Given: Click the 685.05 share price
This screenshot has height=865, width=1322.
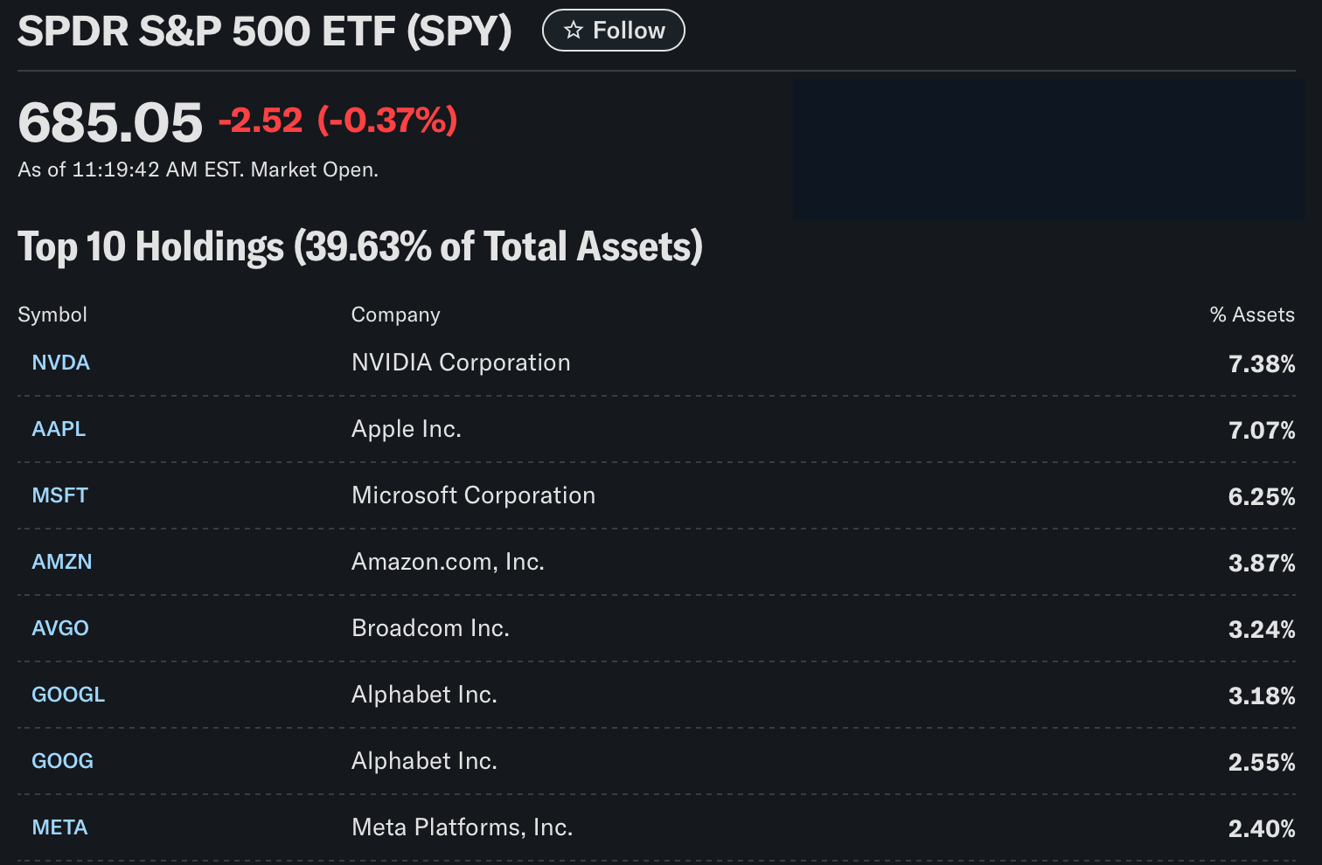Looking at the screenshot, I should point(110,122).
